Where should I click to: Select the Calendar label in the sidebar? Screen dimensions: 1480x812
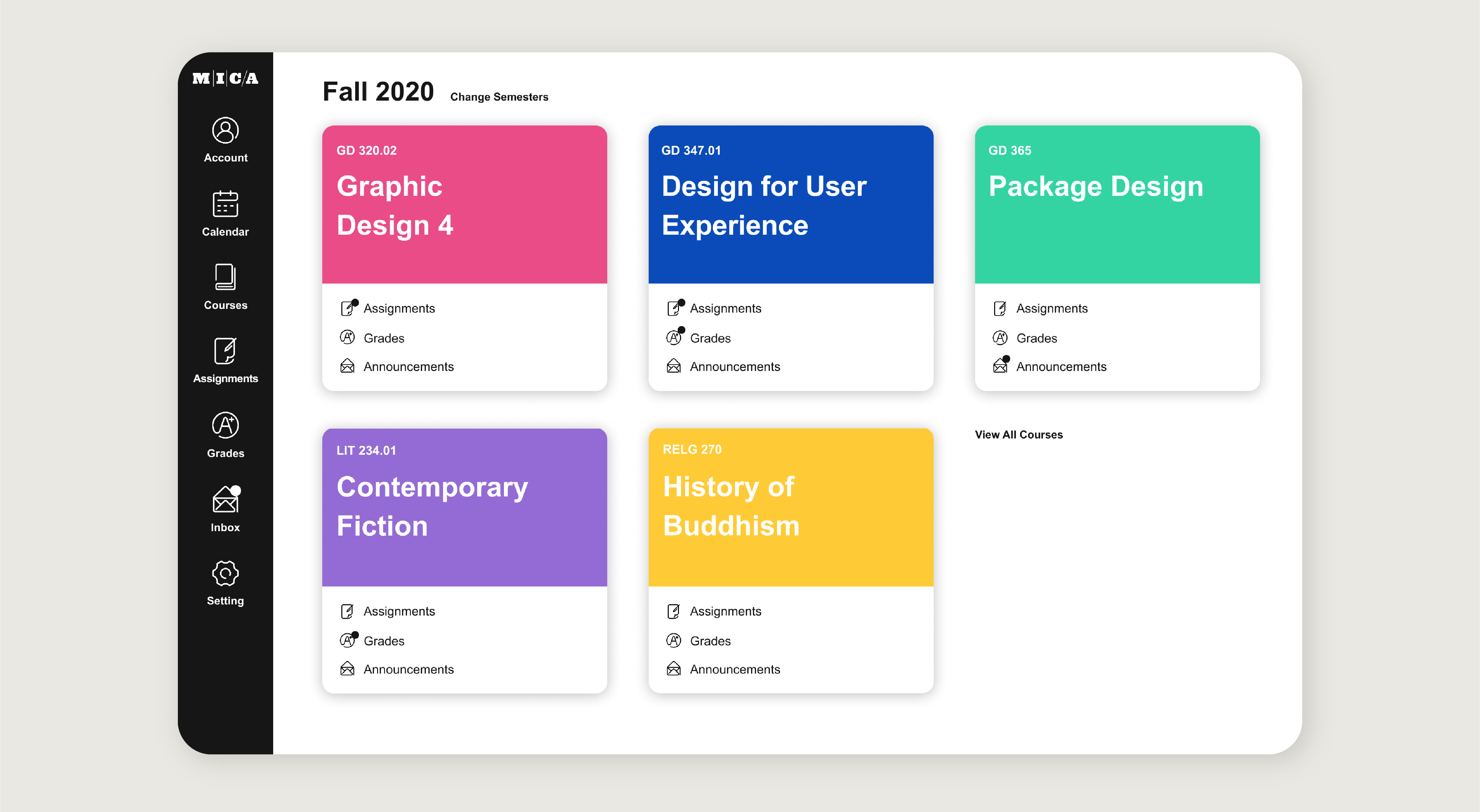point(225,232)
